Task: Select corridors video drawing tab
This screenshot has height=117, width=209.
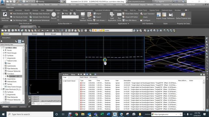Action: tap(27, 27)
